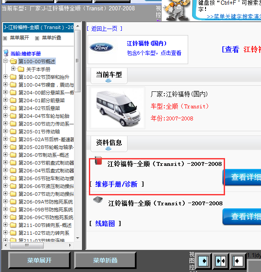Click the tree panel vertical scrollbar thumb

pos(78,61)
